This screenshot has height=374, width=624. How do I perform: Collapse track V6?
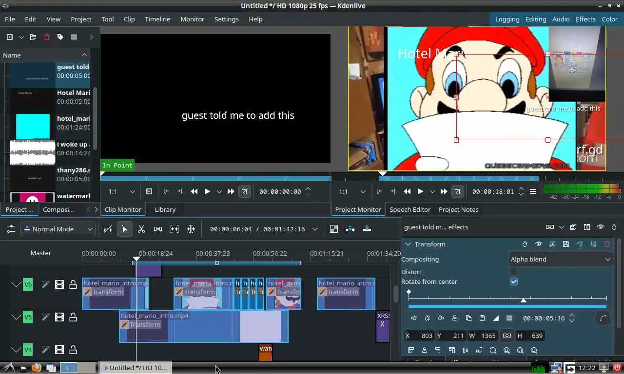coord(16,284)
